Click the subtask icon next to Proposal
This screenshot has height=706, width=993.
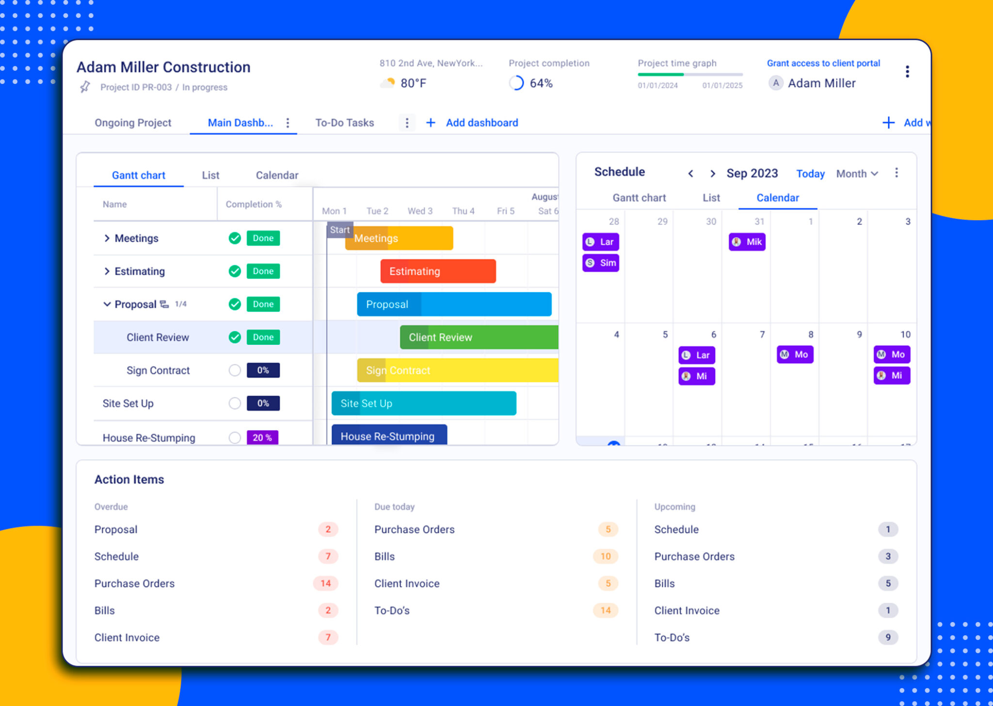(x=164, y=305)
